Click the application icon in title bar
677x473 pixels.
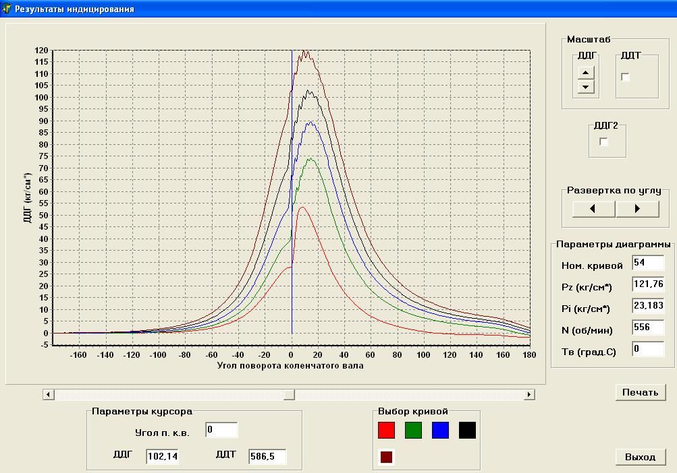pyautogui.click(x=7, y=9)
